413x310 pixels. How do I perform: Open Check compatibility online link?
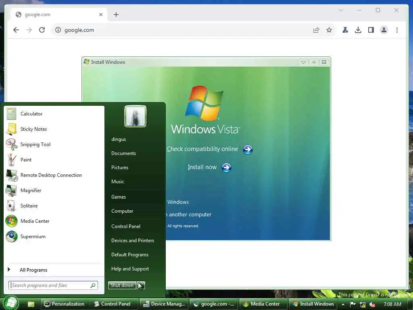[202, 149]
